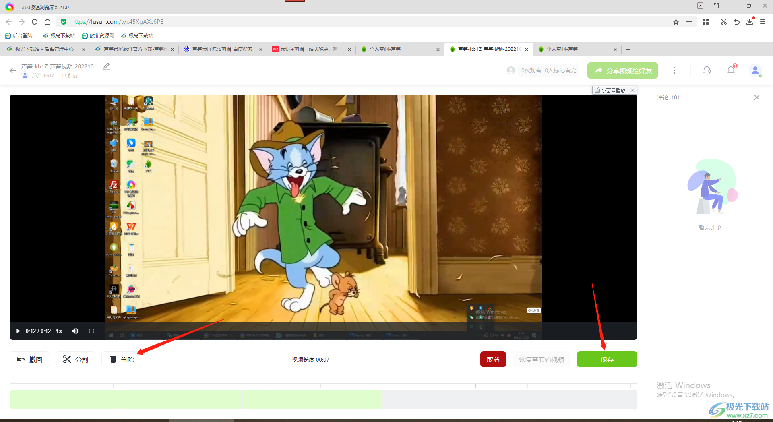Select the third green timeline segment
The width and height of the screenshot is (773, 422).
pyautogui.click(x=312, y=399)
